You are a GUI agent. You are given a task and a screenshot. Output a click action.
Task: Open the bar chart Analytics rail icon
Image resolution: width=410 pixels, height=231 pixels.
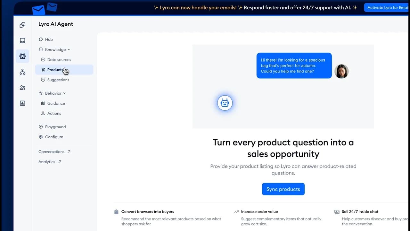pyautogui.click(x=22, y=103)
